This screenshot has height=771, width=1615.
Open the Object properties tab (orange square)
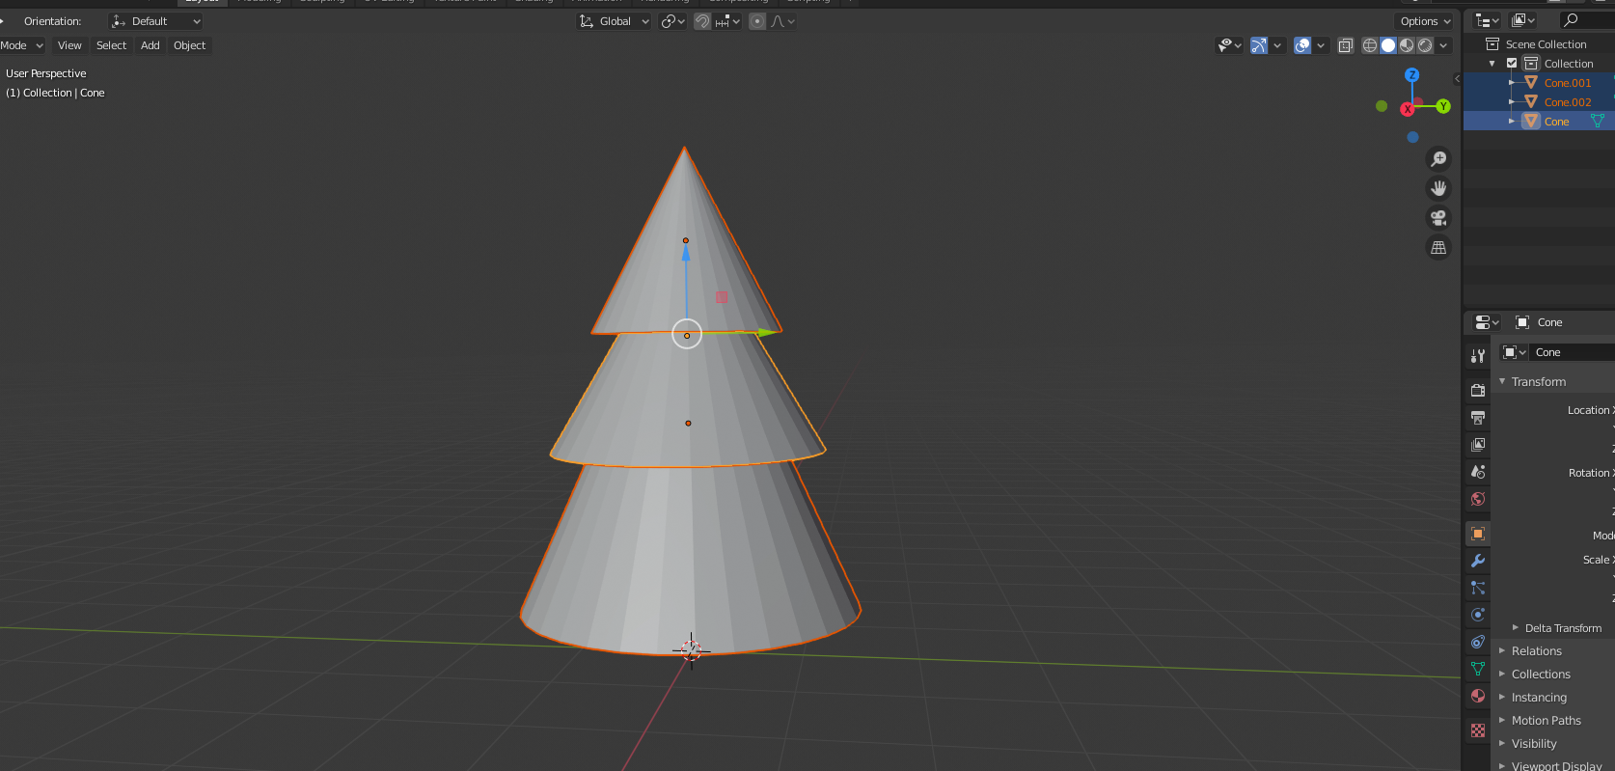(1478, 534)
